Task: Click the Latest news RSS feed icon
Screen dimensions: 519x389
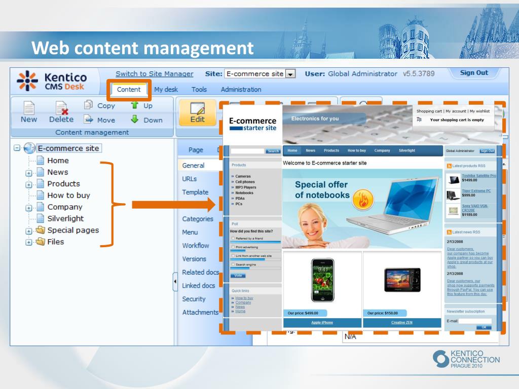Action: pos(449,232)
